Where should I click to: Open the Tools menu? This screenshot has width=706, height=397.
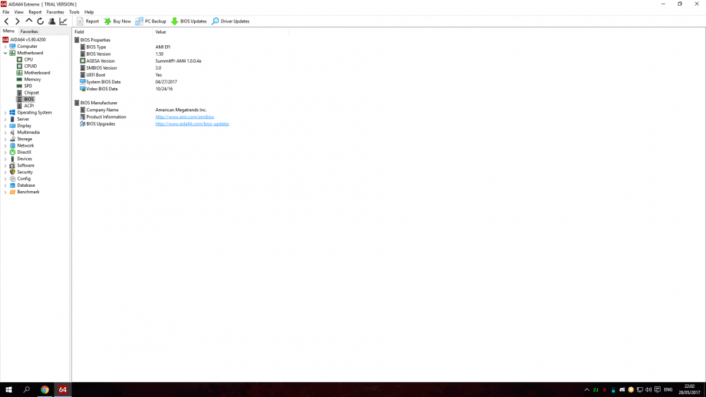(74, 12)
